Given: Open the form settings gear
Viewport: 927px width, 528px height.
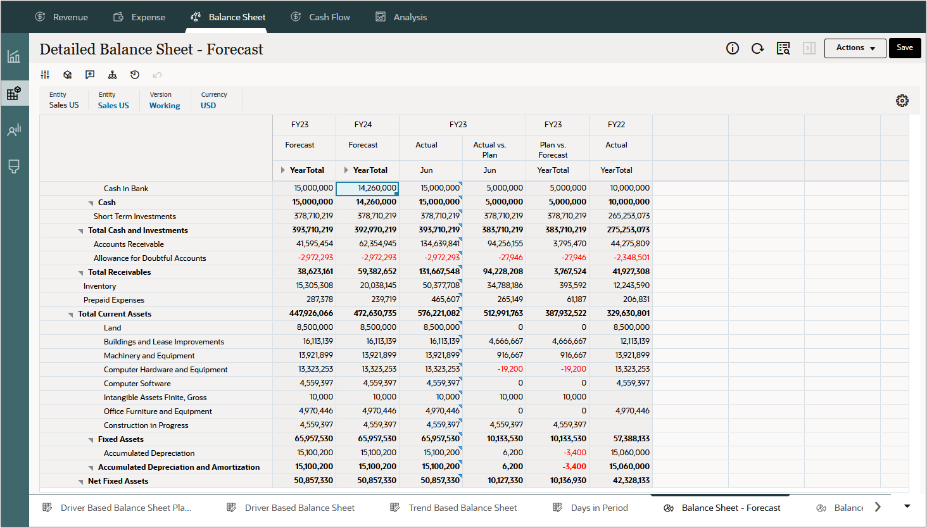Looking at the screenshot, I should (902, 101).
